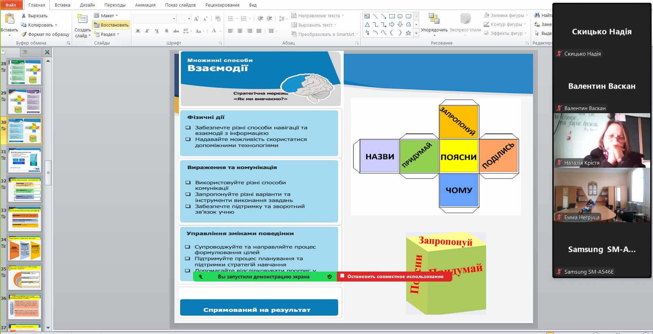Image resolution: width=653 pixels, height=334 pixels.
Task: Toggle italic (К) formatting
Action: tap(147, 31)
